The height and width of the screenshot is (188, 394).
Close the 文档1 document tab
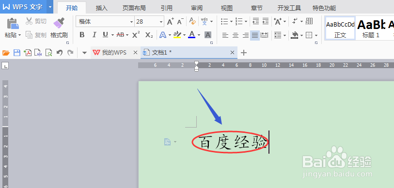pos(233,53)
